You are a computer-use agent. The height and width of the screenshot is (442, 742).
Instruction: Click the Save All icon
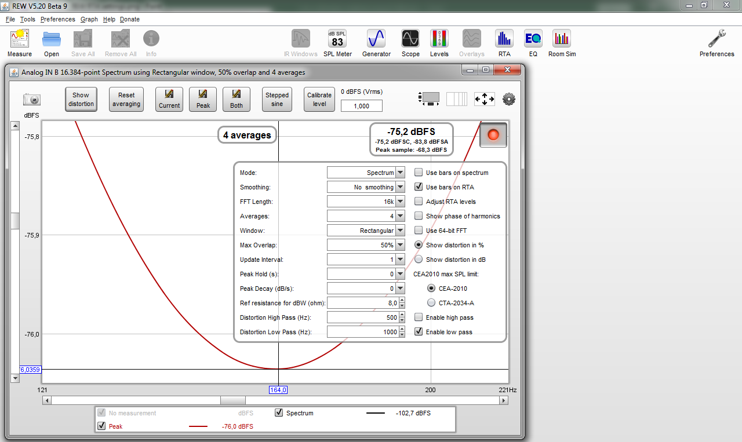point(83,39)
